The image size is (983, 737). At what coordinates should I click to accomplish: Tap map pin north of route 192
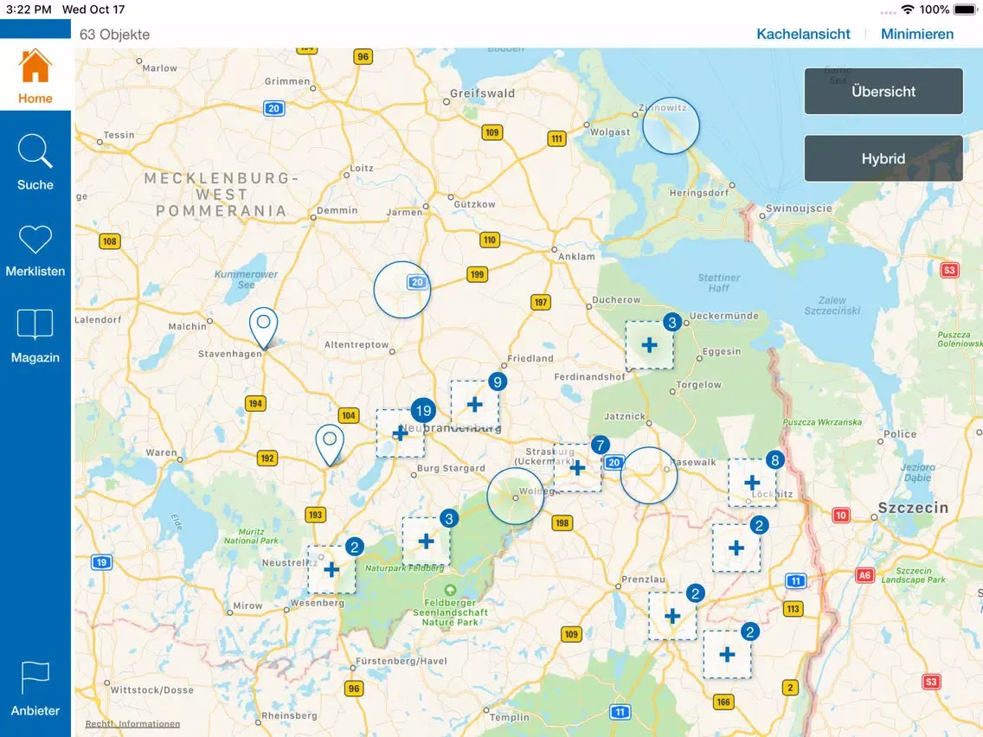(330, 445)
